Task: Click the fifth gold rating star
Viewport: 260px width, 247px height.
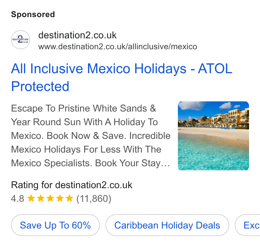Action: 69,198
